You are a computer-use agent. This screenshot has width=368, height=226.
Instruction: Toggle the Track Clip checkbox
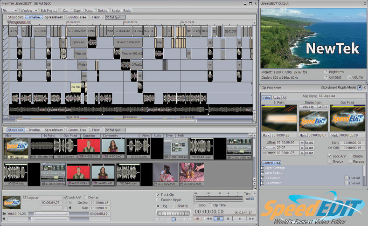click(158, 195)
